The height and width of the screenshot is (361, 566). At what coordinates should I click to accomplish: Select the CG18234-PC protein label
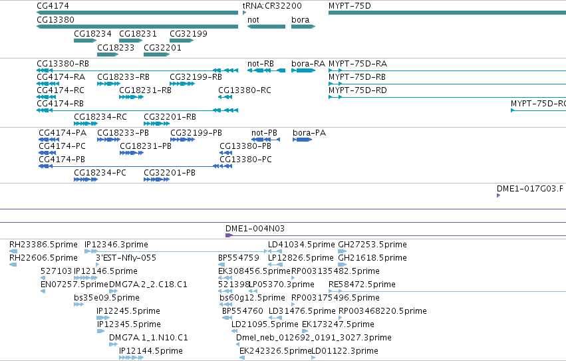(100, 174)
